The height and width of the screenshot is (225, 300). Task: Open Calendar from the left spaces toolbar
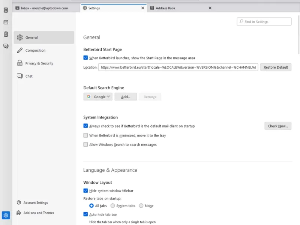coord(6,22)
